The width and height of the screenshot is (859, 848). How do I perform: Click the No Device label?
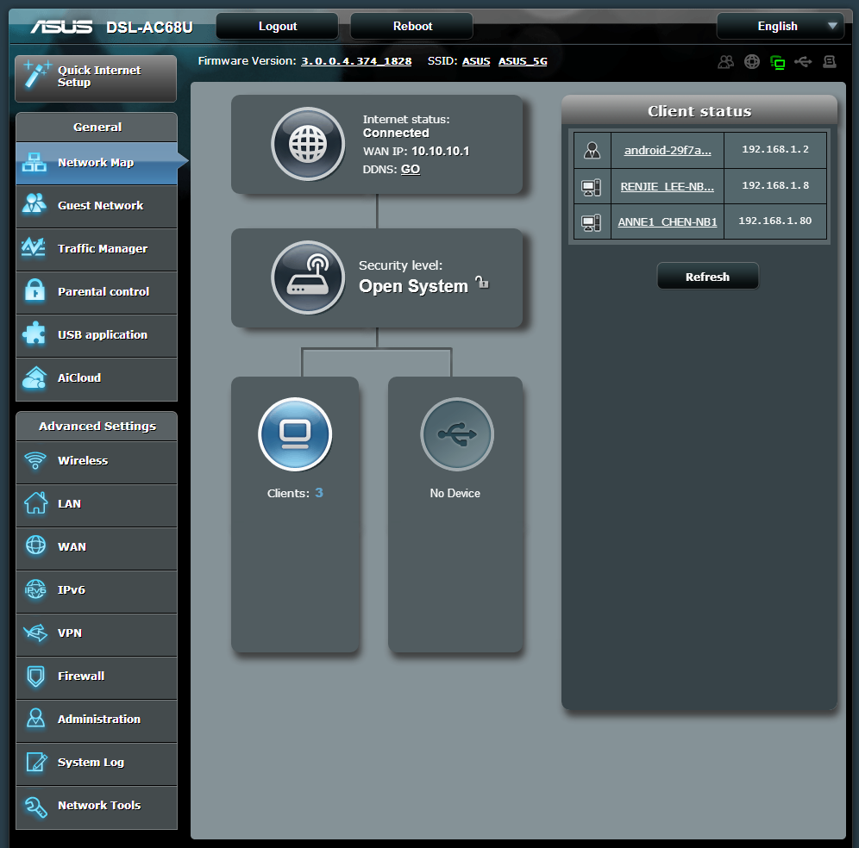click(x=455, y=493)
